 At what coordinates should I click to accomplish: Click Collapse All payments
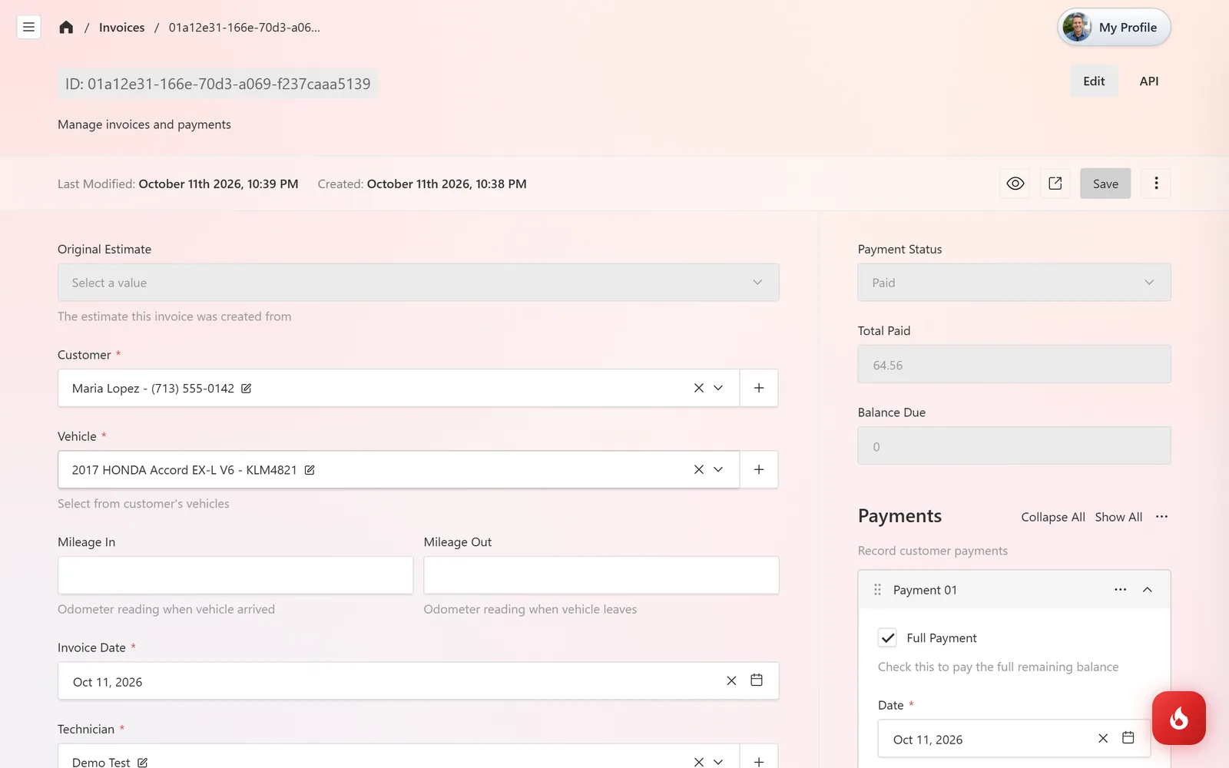(1053, 517)
